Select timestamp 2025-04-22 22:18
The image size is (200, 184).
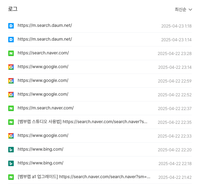(x=175, y=164)
